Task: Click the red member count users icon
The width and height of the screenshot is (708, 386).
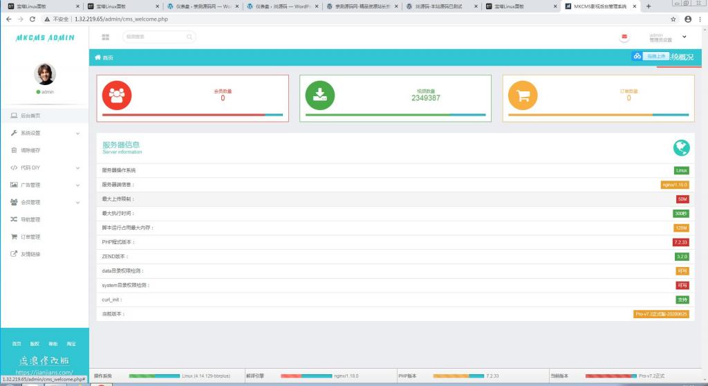Action: pyautogui.click(x=116, y=95)
